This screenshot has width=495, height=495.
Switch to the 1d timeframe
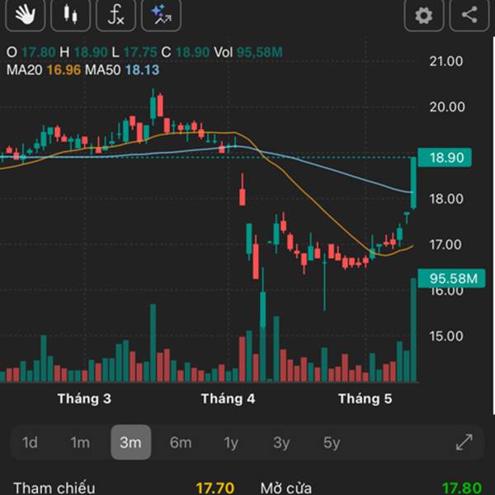pos(30,442)
